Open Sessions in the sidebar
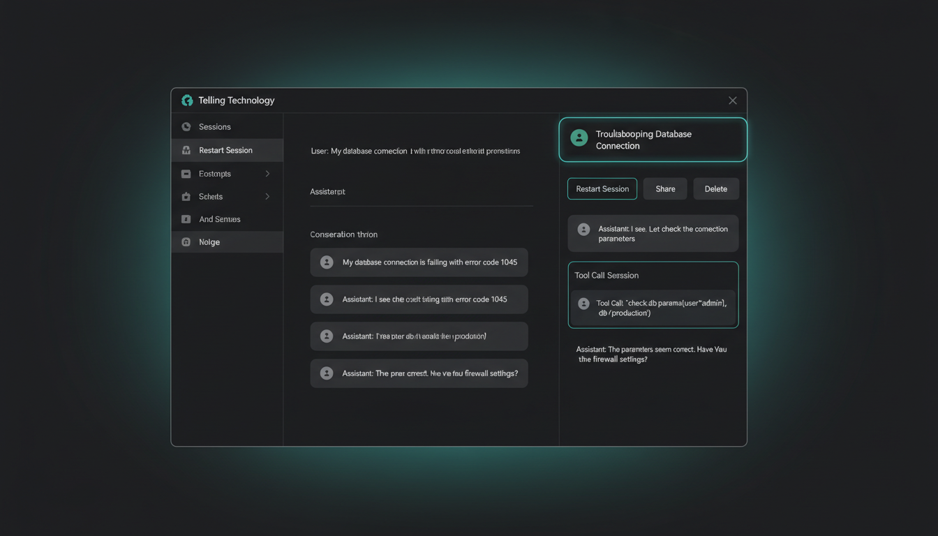 [x=227, y=127]
